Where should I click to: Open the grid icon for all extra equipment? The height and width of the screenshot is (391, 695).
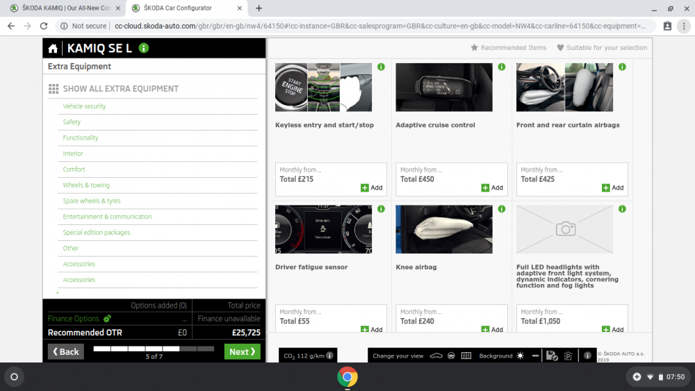[x=54, y=89]
